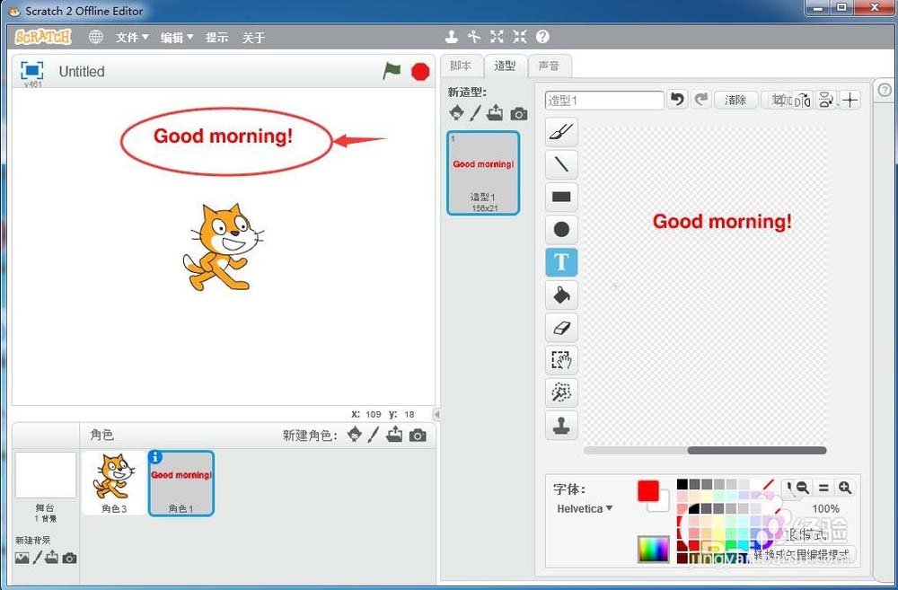Pick the Fill bucket tool
The width and height of the screenshot is (898, 590).
[561, 295]
